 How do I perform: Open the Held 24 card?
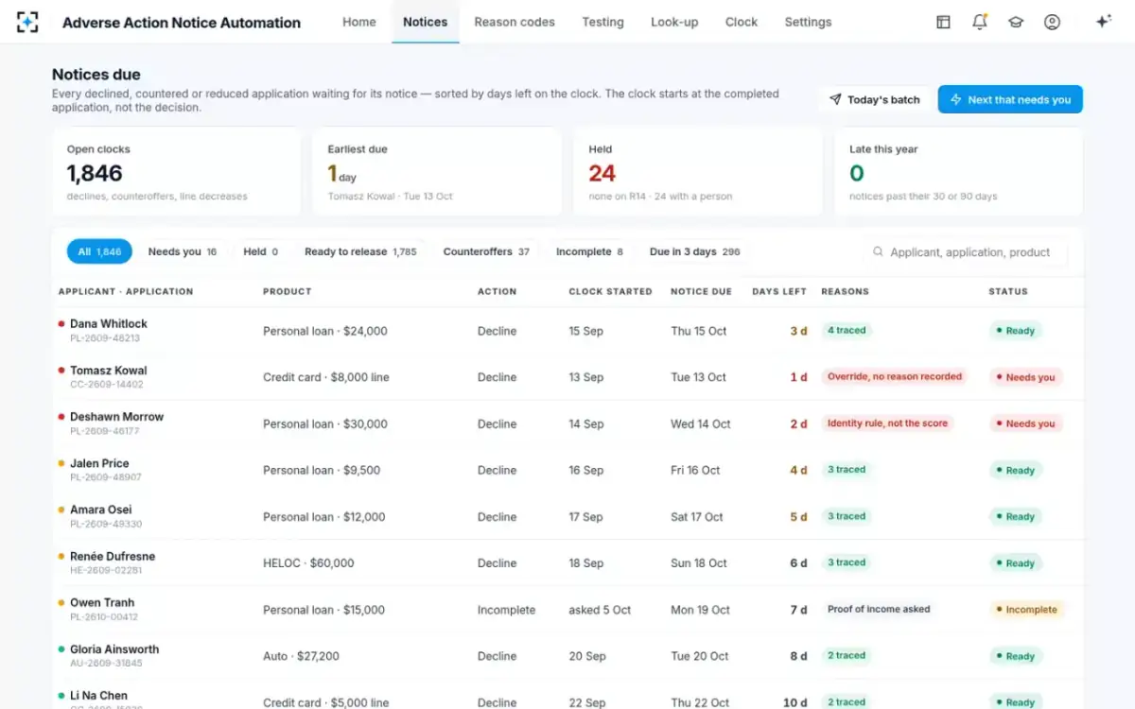click(x=698, y=172)
